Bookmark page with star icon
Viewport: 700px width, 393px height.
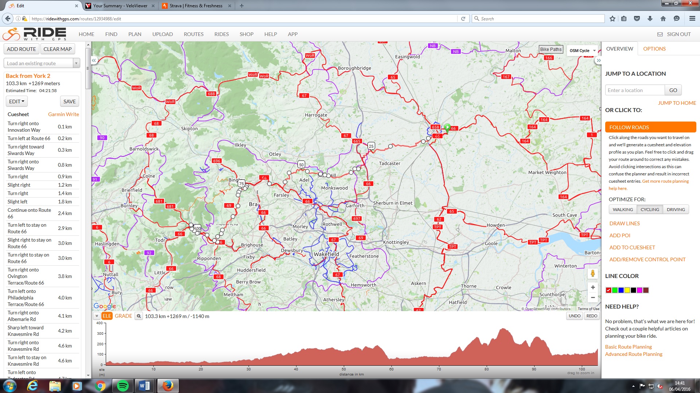pos(612,19)
